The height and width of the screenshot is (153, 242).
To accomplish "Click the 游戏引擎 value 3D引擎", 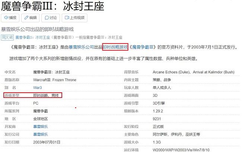I will pos(159,103).
